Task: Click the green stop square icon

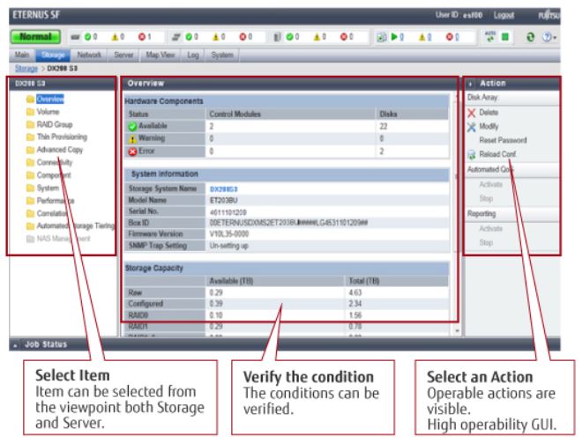Action: click(x=505, y=37)
